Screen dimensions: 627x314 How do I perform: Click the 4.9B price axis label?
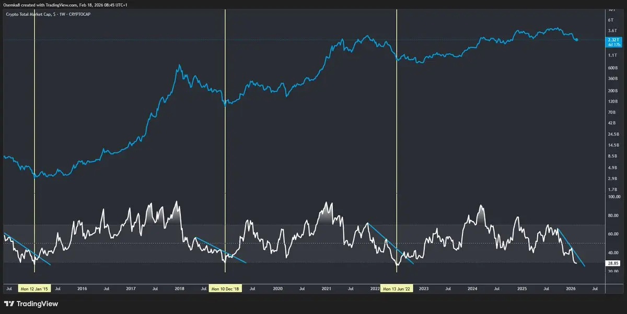pyautogui.click(x=612, y=167)
